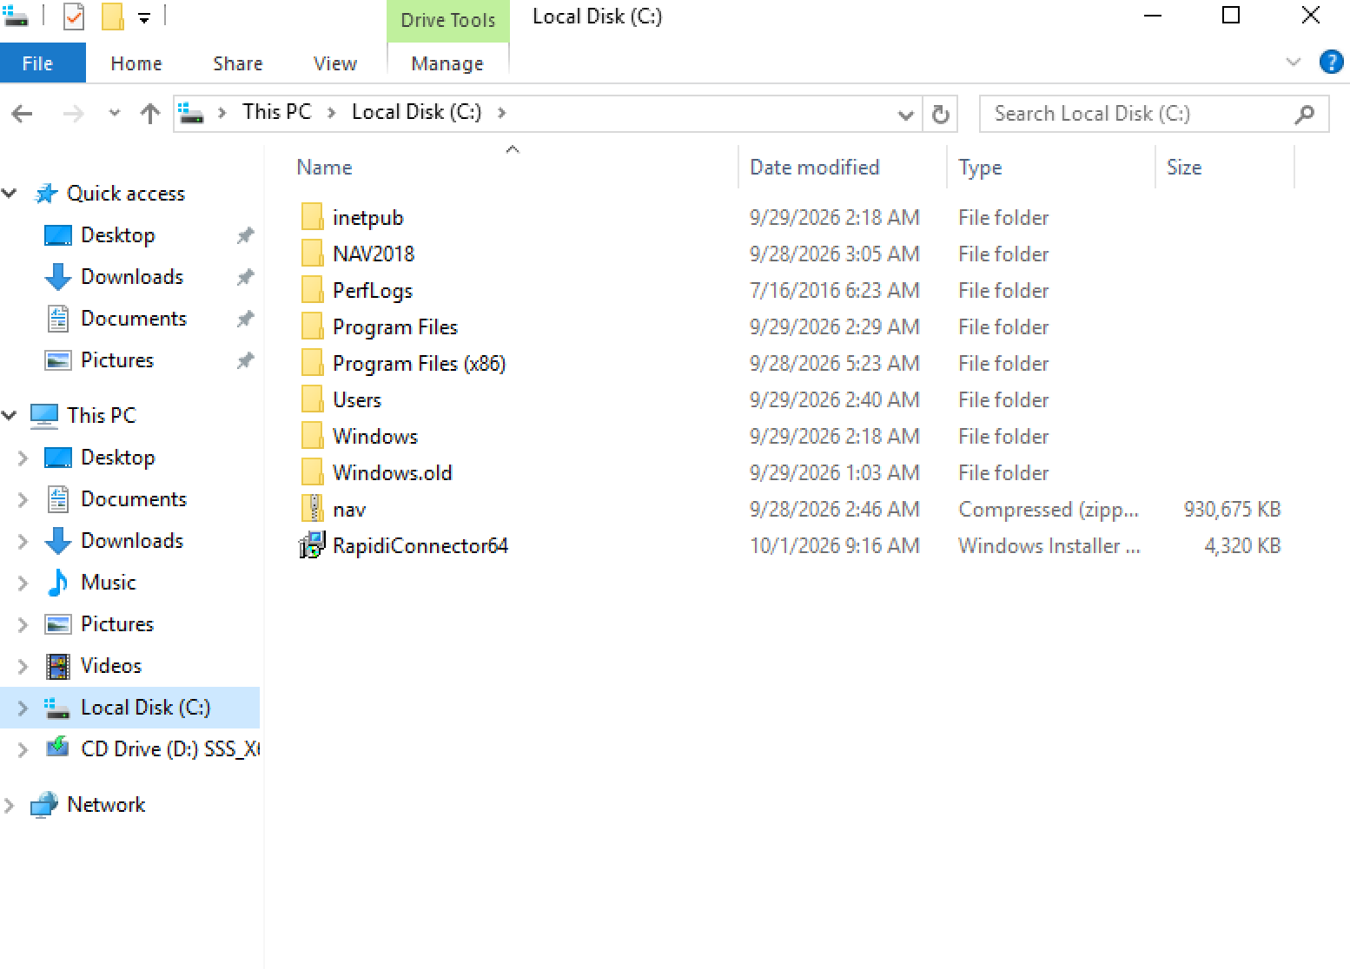The height and width of the screenshot is (969, 1350).
Task: Refresh the Local Disk (C:) folder view
Action: coord(940,114)
